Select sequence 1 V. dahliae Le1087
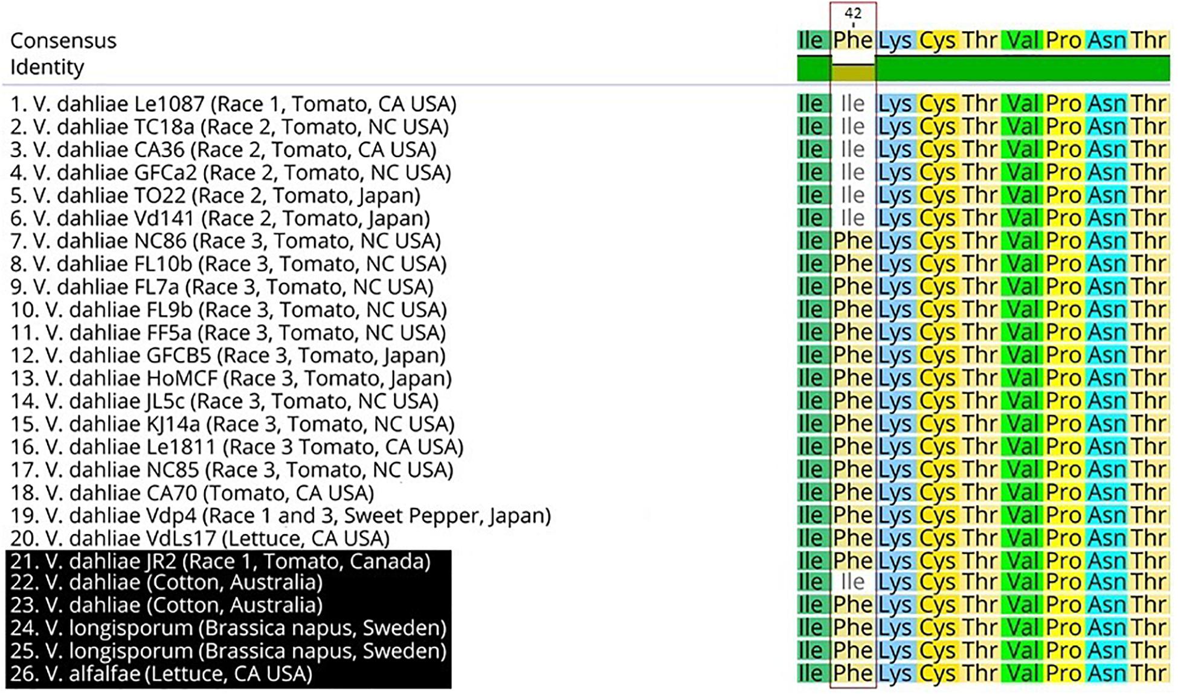The image size is (1178, 694). click(x=233, y=104)
